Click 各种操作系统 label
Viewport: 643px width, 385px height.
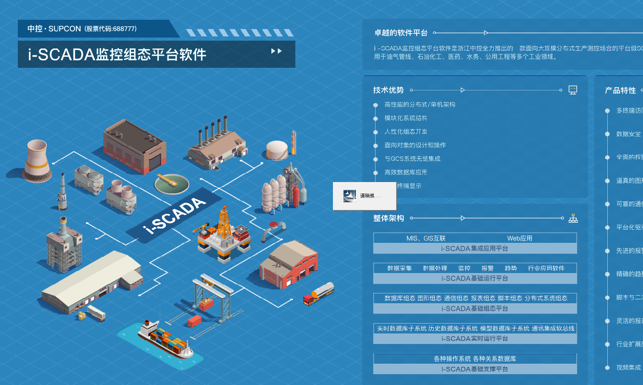[x=452, y=359]
